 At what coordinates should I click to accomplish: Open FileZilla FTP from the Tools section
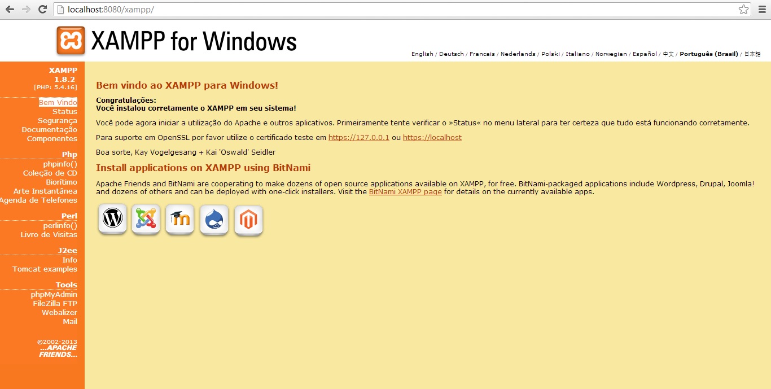click(x=55, y=304)
